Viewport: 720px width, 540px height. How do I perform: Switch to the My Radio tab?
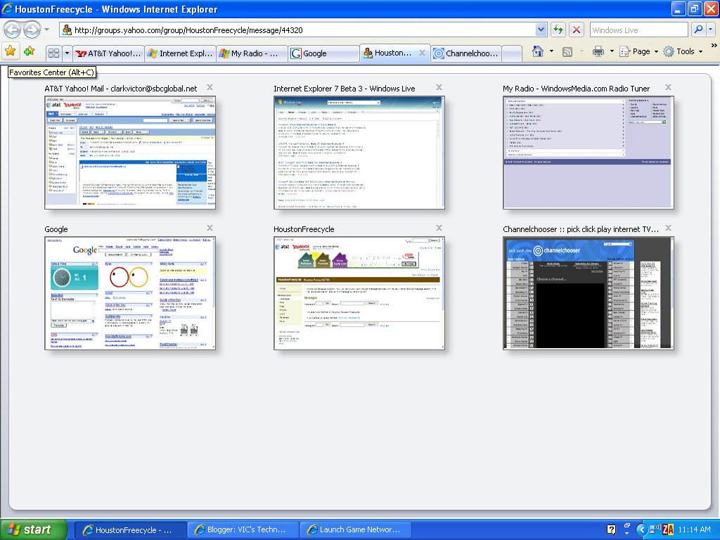pos(252,53)
